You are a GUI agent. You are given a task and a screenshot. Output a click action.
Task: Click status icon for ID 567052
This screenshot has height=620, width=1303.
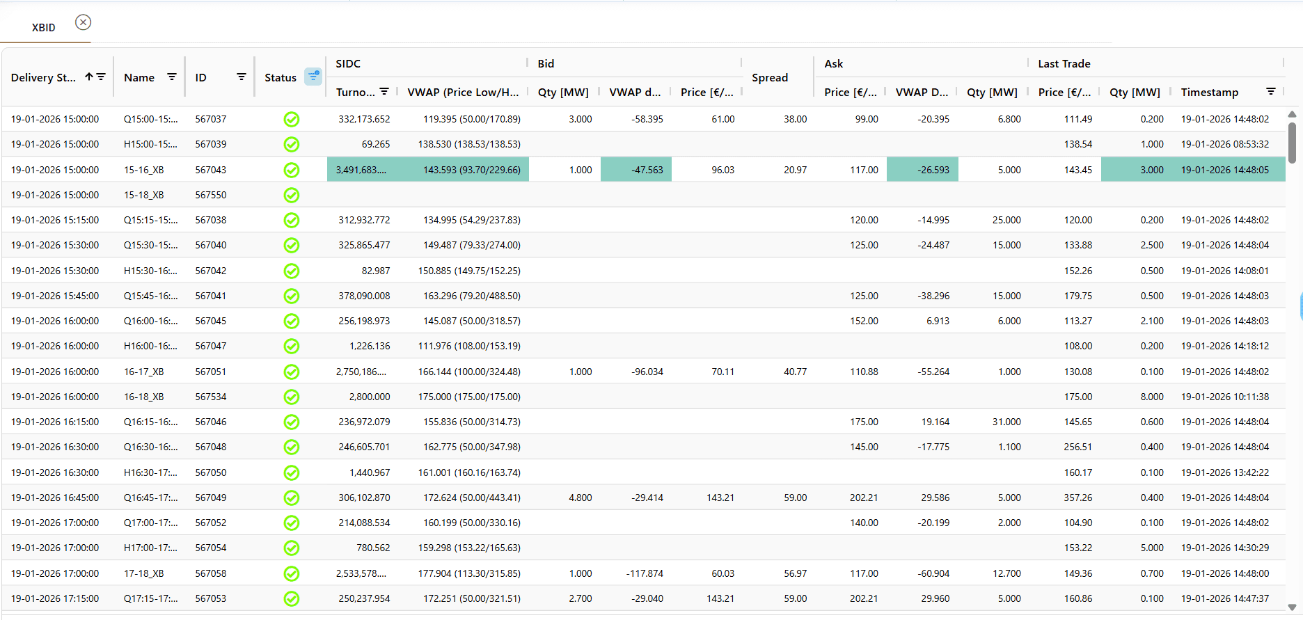[292, 523]
